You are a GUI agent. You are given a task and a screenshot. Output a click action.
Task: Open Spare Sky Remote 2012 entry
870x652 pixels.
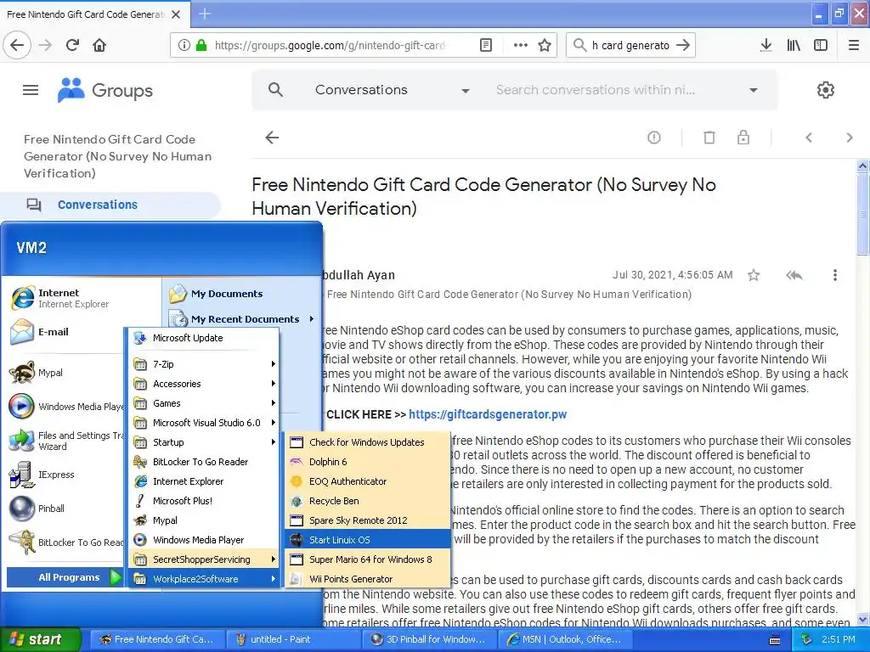(x=367, y=520)
